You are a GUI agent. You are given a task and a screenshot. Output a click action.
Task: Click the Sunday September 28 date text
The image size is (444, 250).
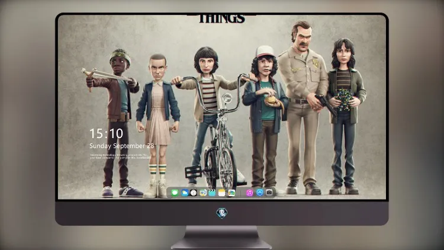[122, 146]
